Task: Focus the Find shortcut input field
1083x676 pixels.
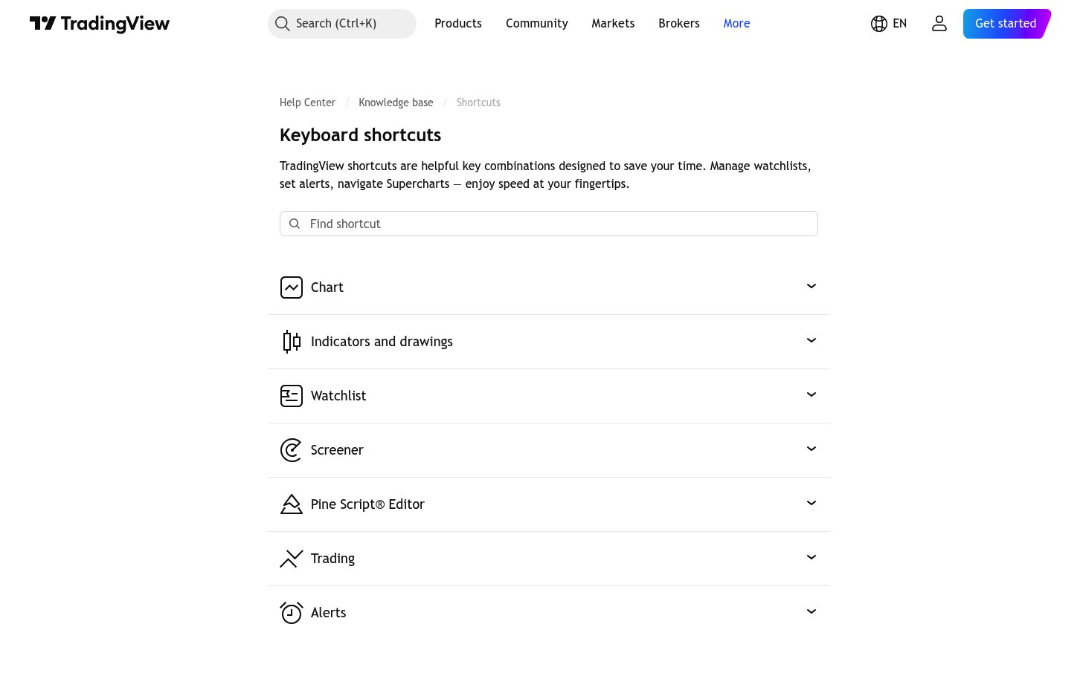Action: [549, 224]
